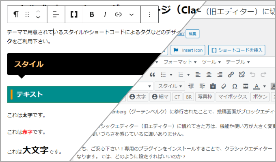Toggle bold in the block toolbar
The image size is (276, 162).
tap(92, 14)
